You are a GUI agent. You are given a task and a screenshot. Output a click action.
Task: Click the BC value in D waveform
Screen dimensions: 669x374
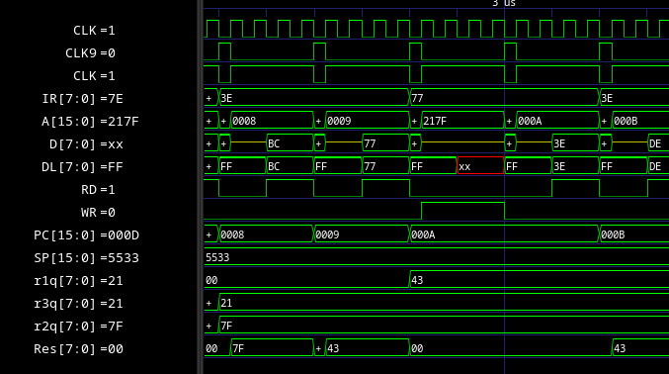tap(274, 143)
